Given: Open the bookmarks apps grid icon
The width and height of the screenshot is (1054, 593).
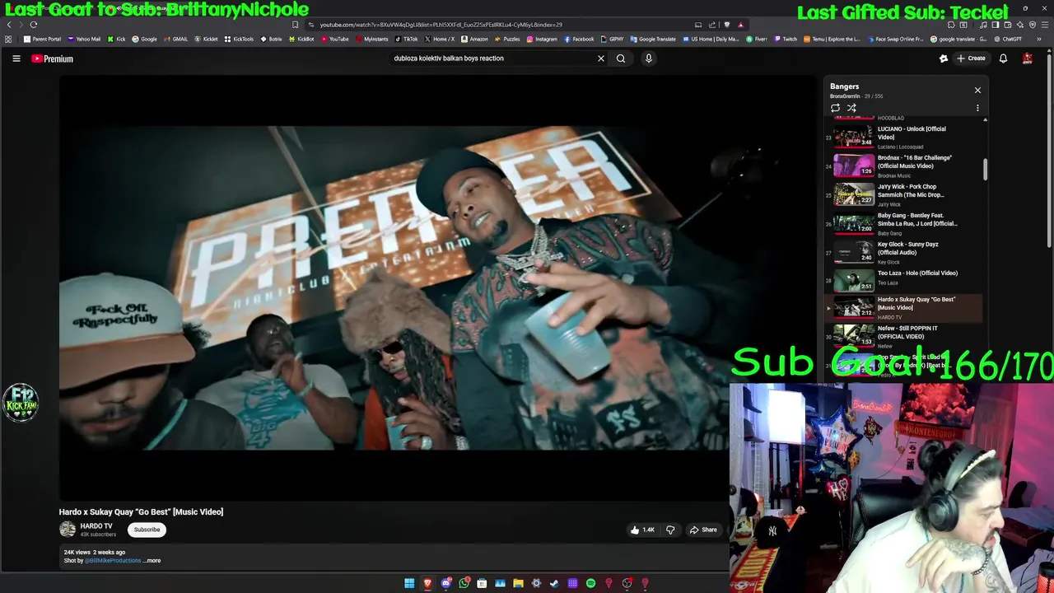Looking at the screenshot, I should (x=8, y=39).
